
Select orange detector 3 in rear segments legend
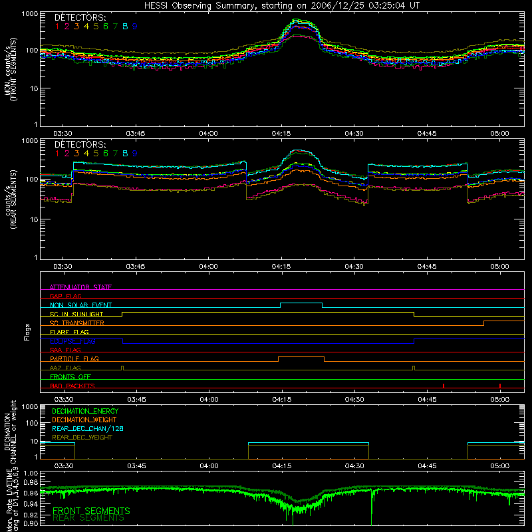tap(76, 154)
